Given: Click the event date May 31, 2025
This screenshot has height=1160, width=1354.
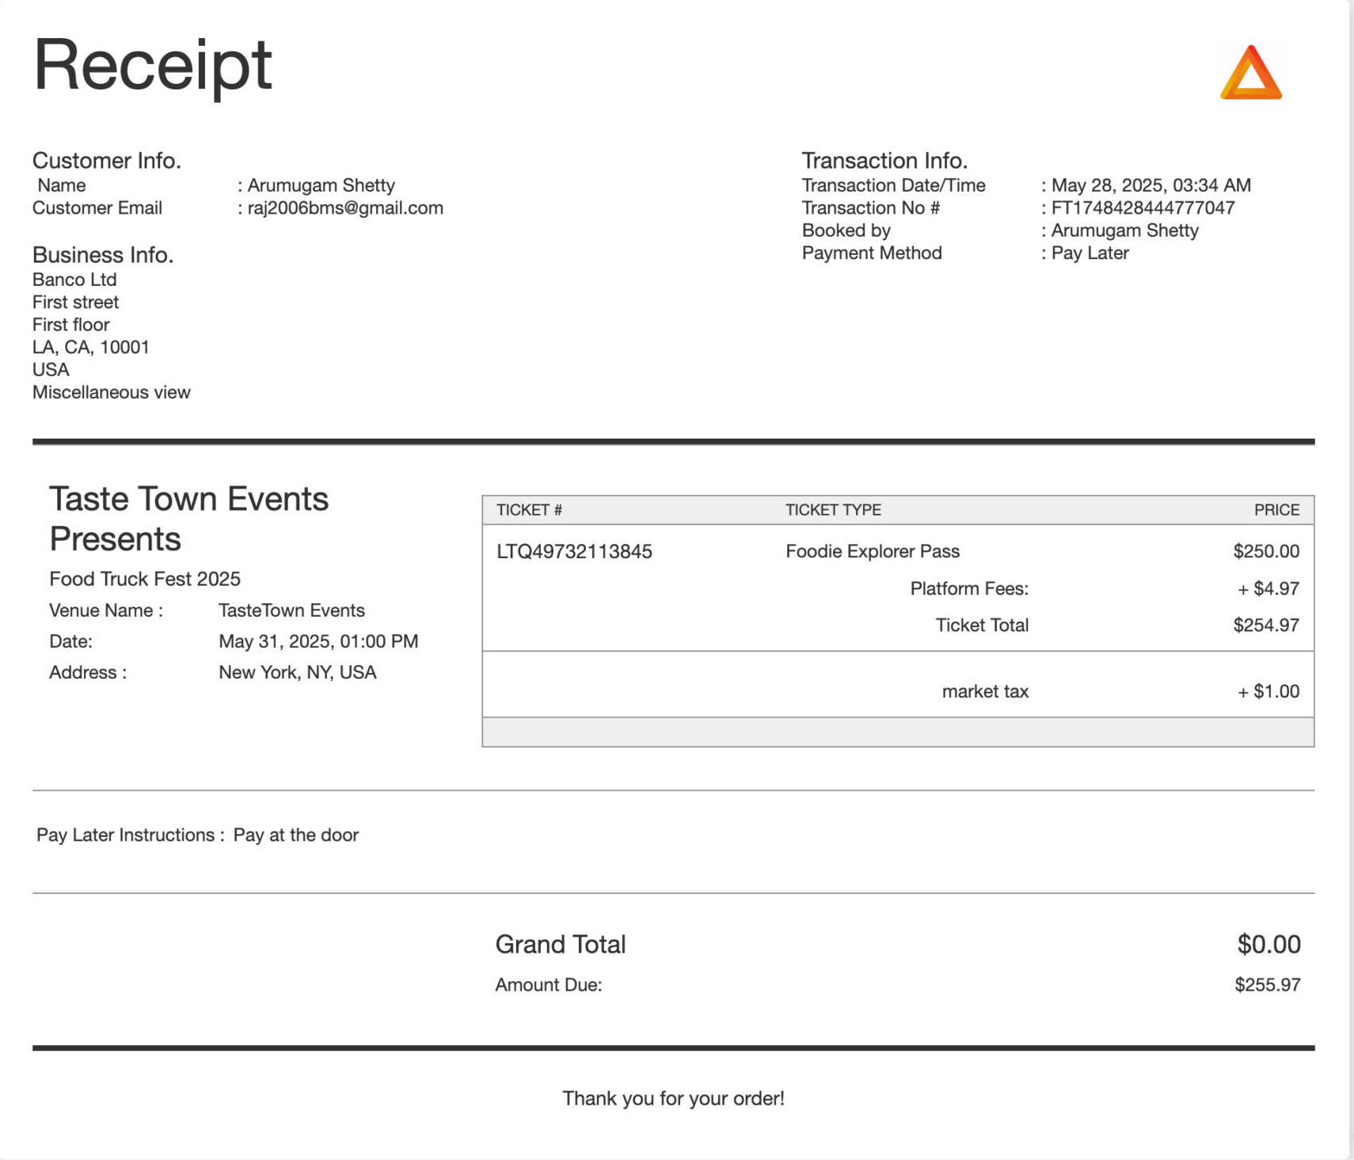Looking at the screenshot, I should pyautogui.click(x=318, y=641).
